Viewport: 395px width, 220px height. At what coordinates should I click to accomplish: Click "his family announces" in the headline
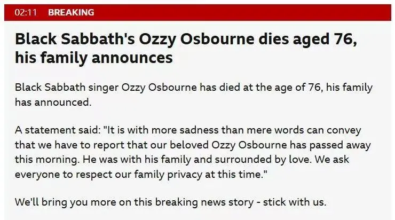pos(94,58)
